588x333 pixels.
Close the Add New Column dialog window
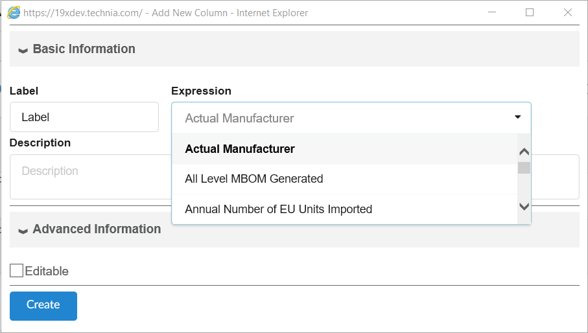[x=568, y=12]
